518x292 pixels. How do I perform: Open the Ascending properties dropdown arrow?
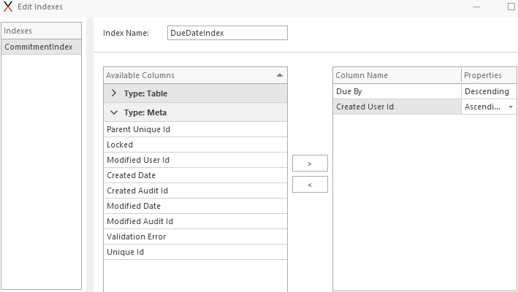tap(511, 107)
